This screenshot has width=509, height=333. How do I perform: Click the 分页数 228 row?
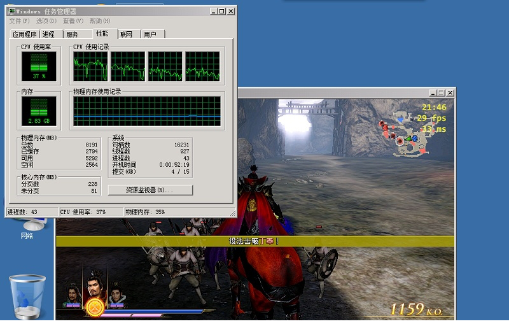pyautogui.click(x=59, y=184)
